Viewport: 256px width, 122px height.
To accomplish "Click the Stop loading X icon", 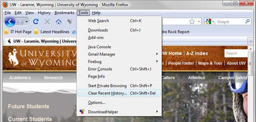I will (47, 21).
